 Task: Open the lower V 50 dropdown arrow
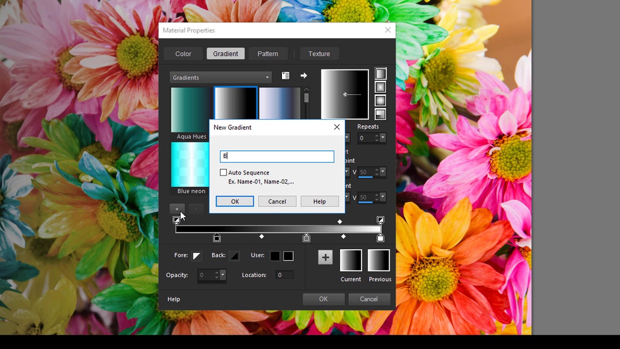tap(383, 197)
